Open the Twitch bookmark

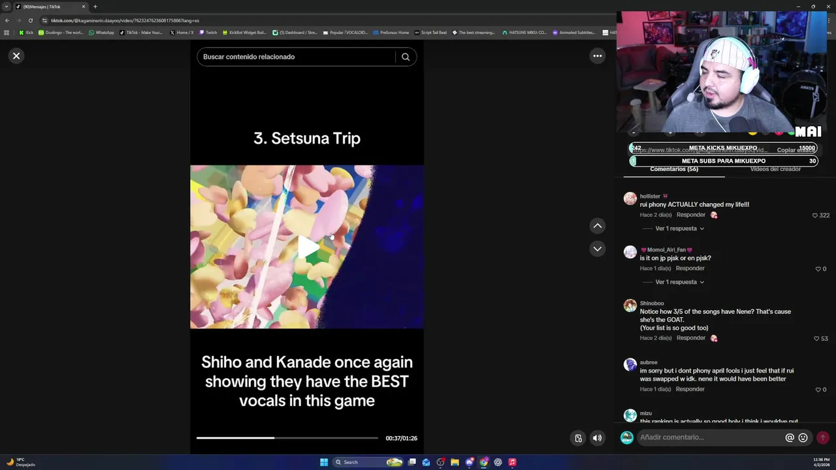coord(208,32)
